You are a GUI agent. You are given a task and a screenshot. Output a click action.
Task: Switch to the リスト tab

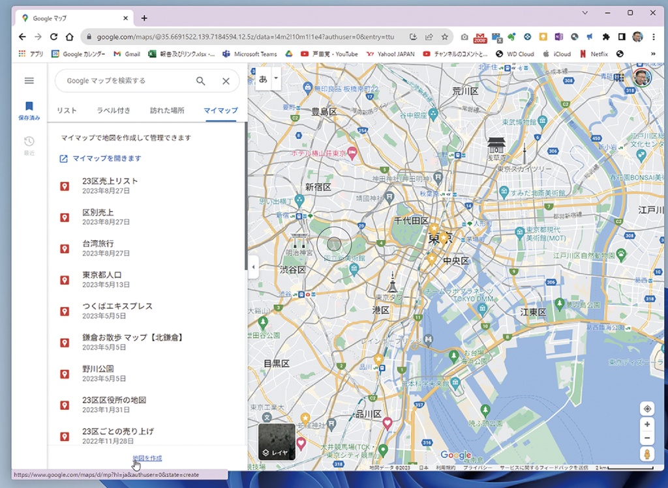67,111
